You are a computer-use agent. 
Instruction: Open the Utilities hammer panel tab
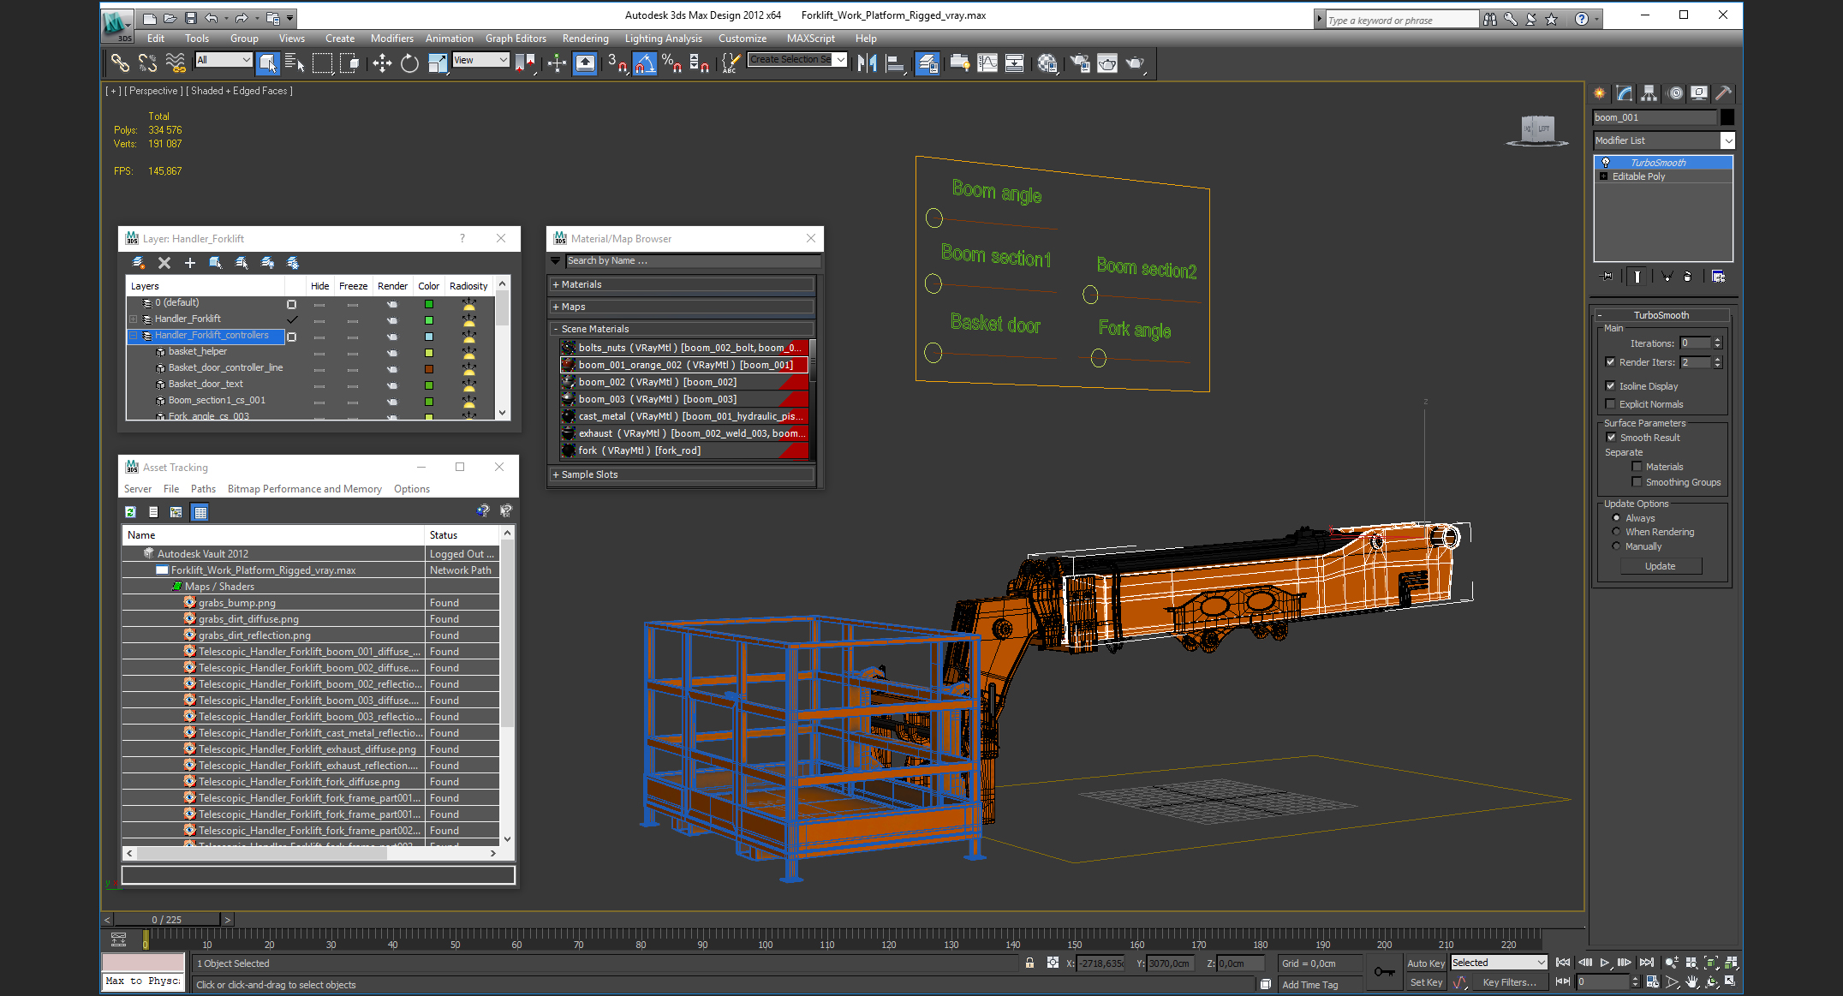[x=1723, y=93]
